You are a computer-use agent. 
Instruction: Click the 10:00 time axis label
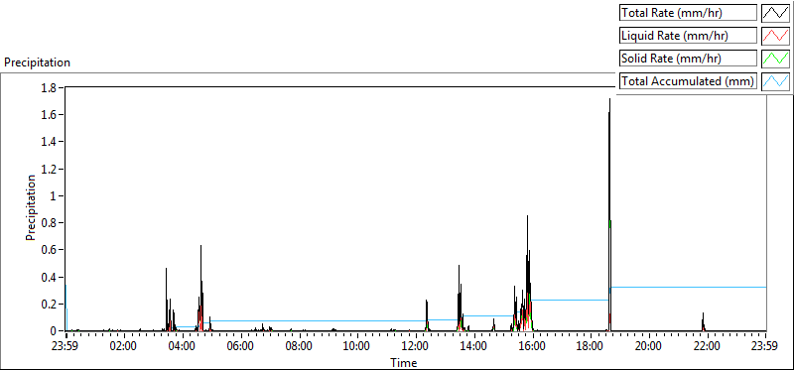click(357, 347)
